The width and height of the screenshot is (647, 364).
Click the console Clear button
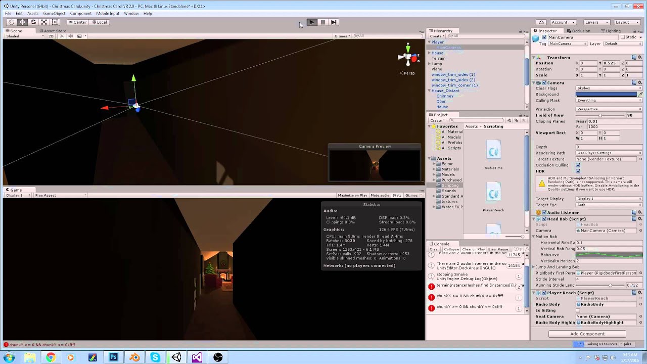coord(435,249)
